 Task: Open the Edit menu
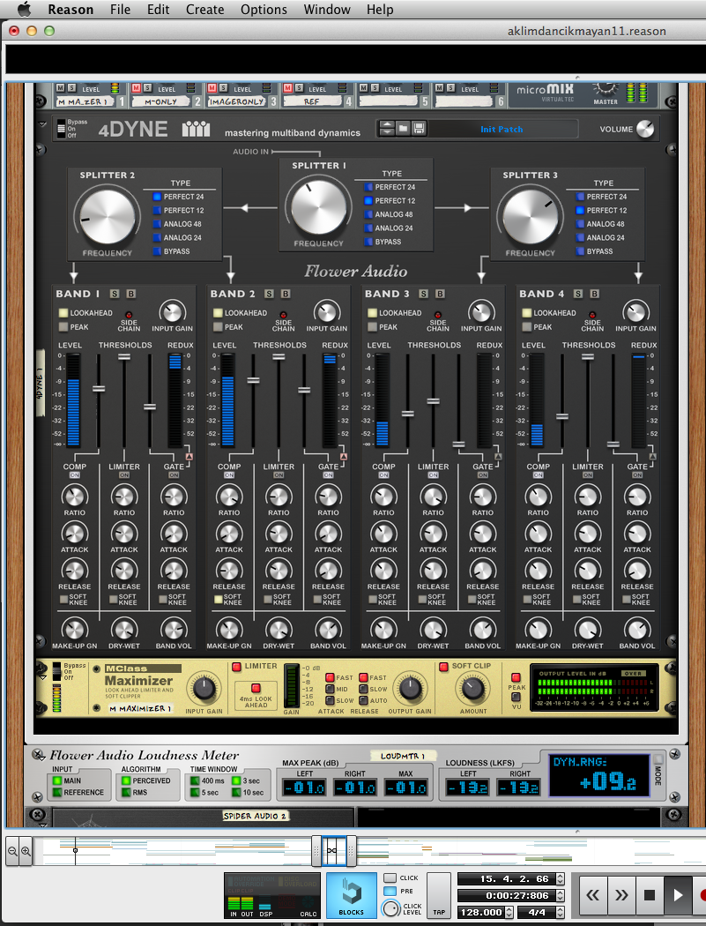(158, 10)
